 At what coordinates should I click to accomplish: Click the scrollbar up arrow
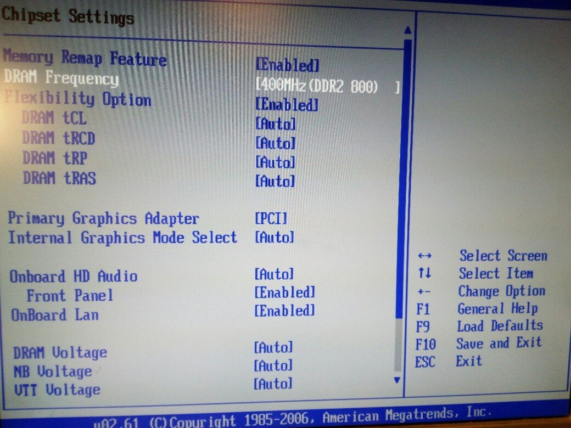pos(407,30)
